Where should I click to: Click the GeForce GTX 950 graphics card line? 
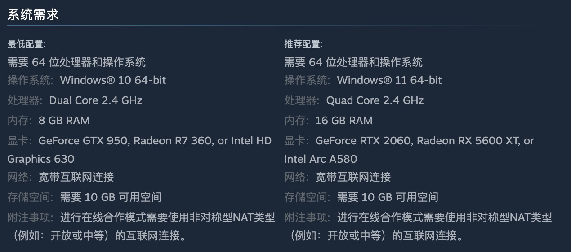coord(155,141)
